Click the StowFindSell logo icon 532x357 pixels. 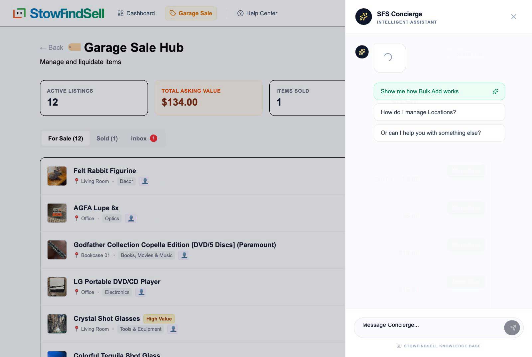[19, 13]
